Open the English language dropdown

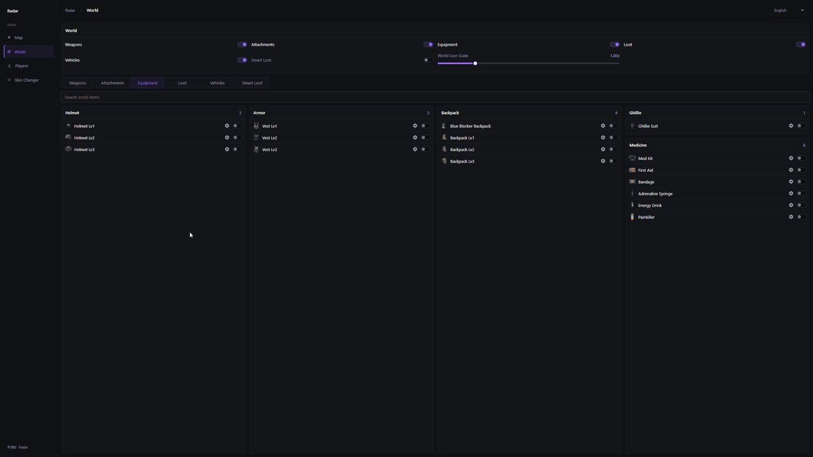point(789,10)
